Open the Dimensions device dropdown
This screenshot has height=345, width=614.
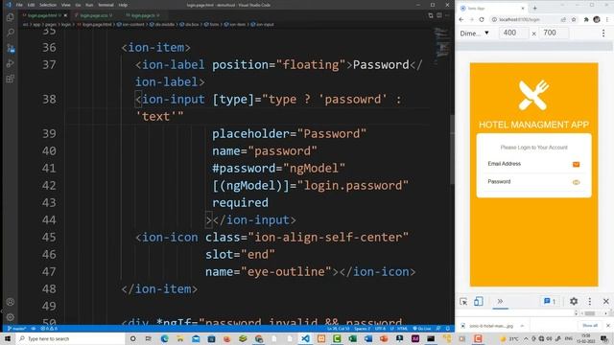[x=475, y=34]
